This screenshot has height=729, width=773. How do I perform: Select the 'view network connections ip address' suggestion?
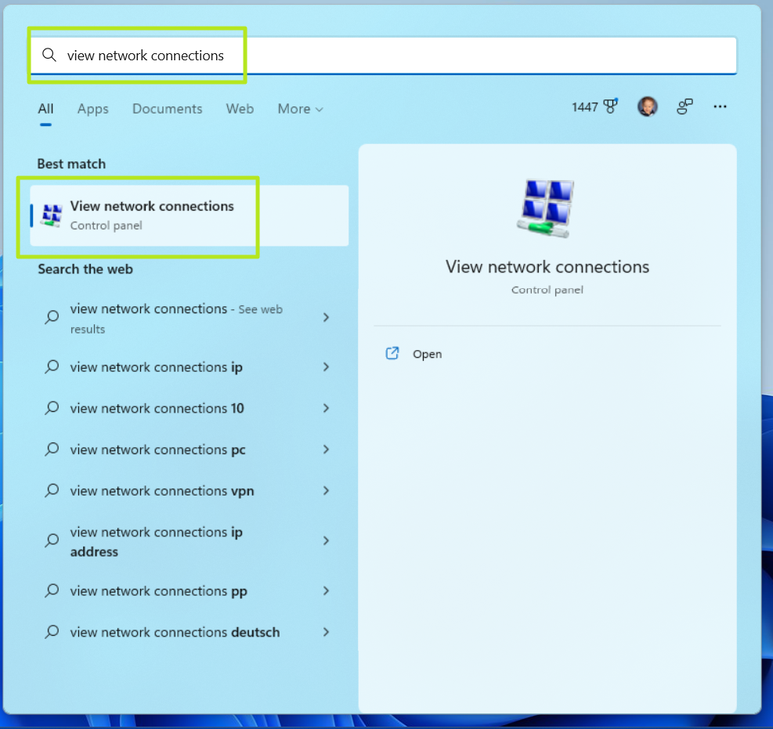pos(157,541)
